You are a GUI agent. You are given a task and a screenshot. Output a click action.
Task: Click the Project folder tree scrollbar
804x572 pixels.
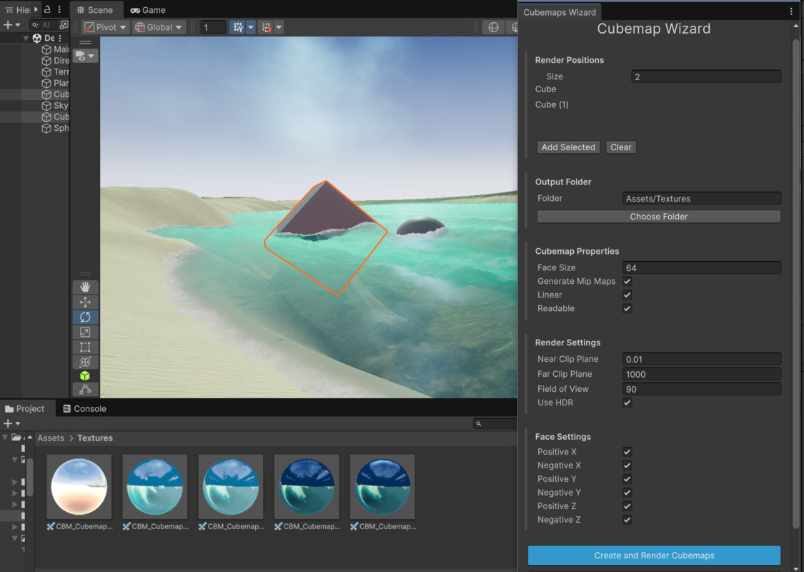point(30,477)
